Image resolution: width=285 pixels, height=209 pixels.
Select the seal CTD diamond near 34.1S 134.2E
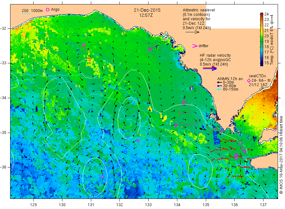[x=183, y=102]
